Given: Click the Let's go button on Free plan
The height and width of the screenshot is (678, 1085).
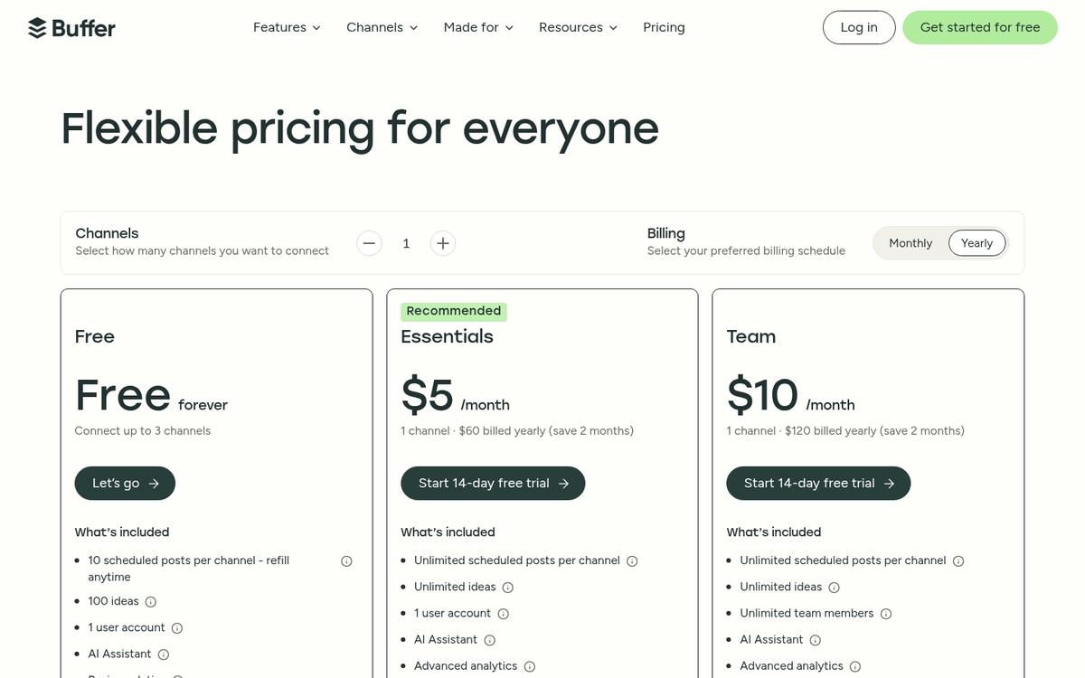Looking at the screenshot, I should pos(125,483).
